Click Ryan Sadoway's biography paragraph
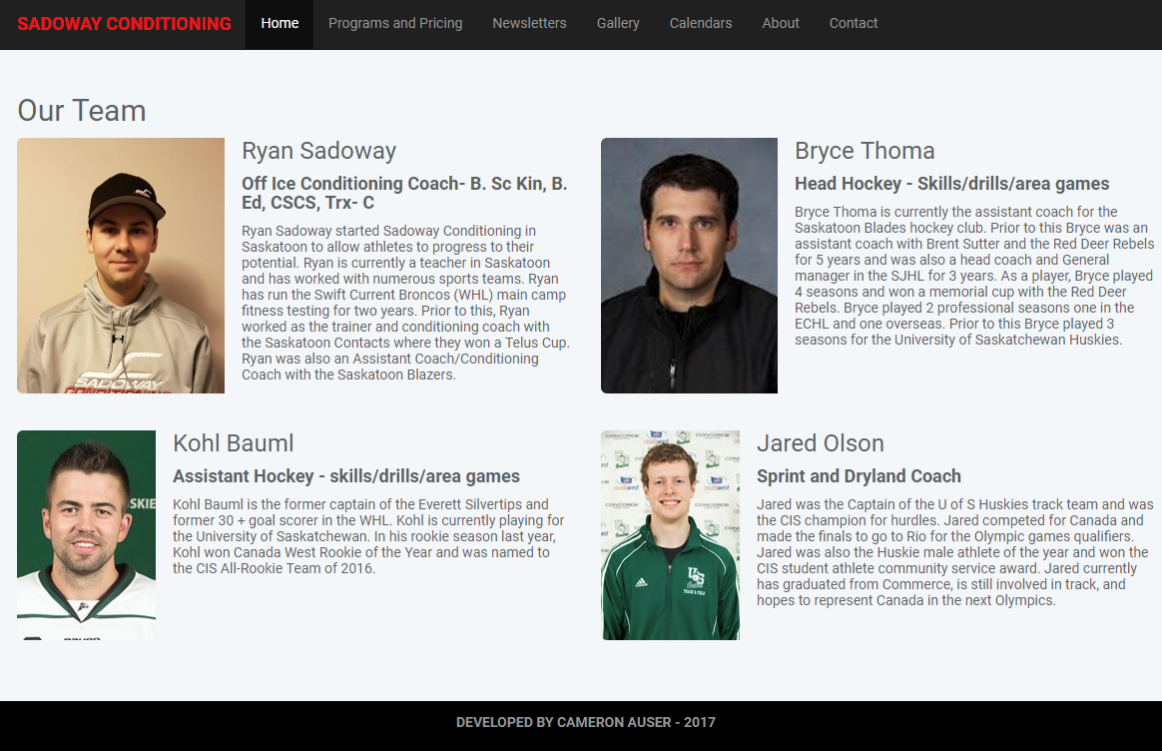The height and width of the screenshot is (751, 1162). click(405, 304)
